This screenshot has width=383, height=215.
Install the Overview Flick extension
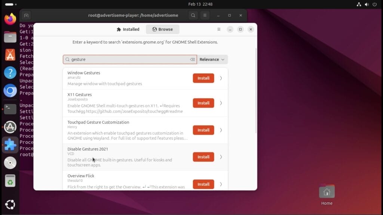point(203,184)
